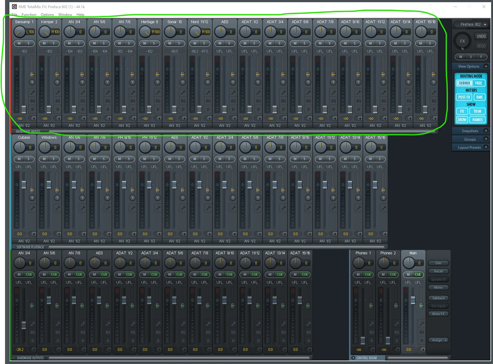Click the UNDO button
Viewport: 493px width, 364px height.
click(x=481, y=36)
